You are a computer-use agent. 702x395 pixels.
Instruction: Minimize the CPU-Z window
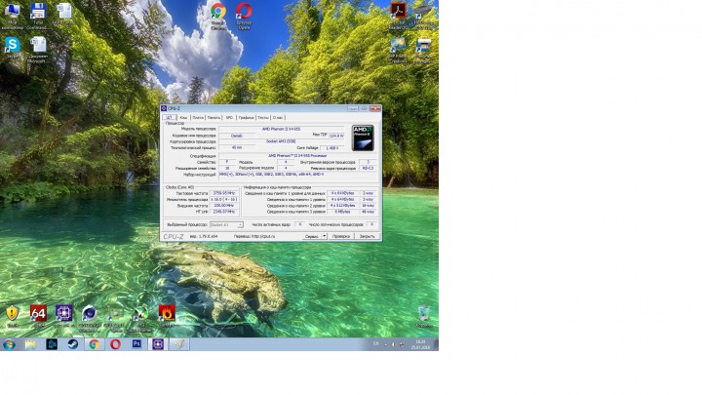pyautogui.click(x=353, y=108)
